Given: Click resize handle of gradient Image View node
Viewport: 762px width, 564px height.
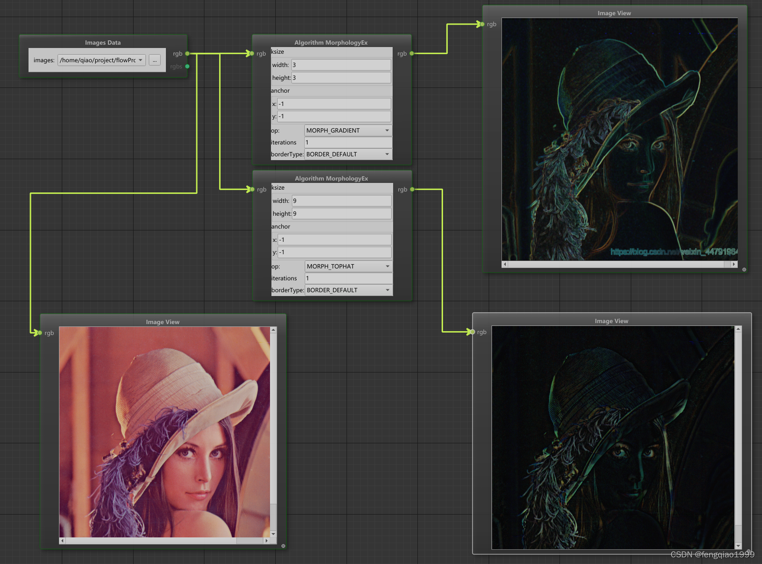Looking at the screenshot, I should 744,269.
